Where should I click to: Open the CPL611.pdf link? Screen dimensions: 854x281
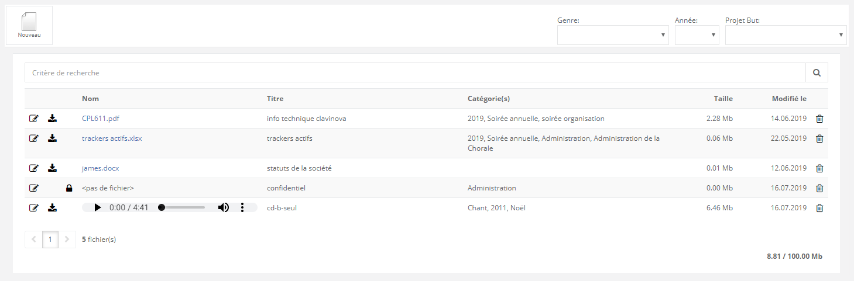pyautogui.click(x=100, y=119)
